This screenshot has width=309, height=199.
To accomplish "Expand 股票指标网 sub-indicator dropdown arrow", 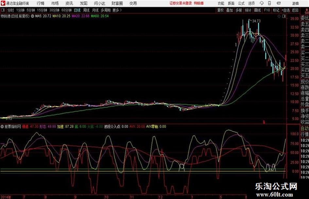I will point(2,126).
